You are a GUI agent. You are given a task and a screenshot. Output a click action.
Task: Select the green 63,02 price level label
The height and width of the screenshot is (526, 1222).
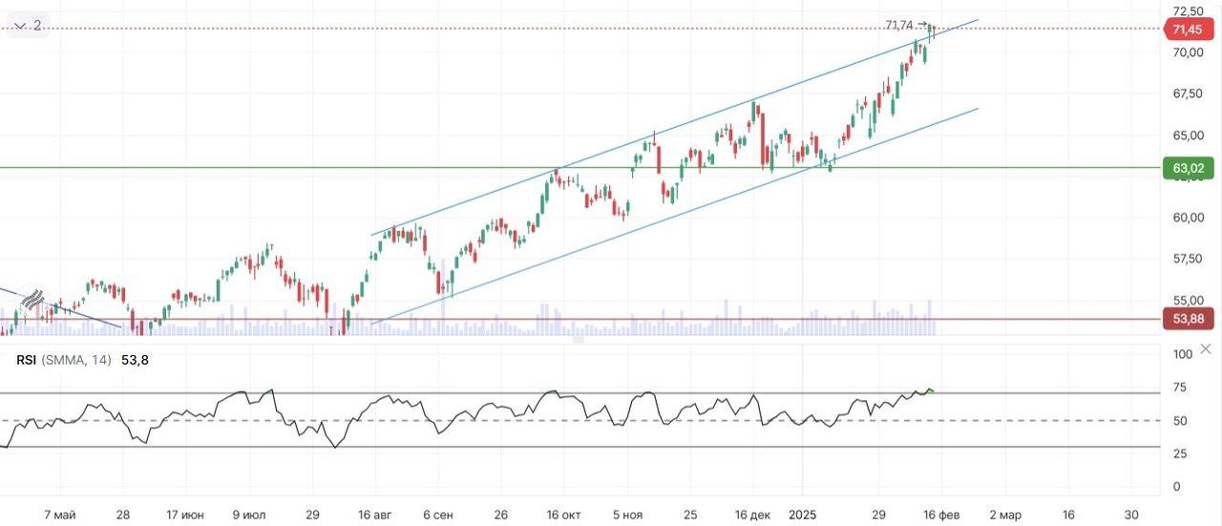click(x=1187, y=169)
